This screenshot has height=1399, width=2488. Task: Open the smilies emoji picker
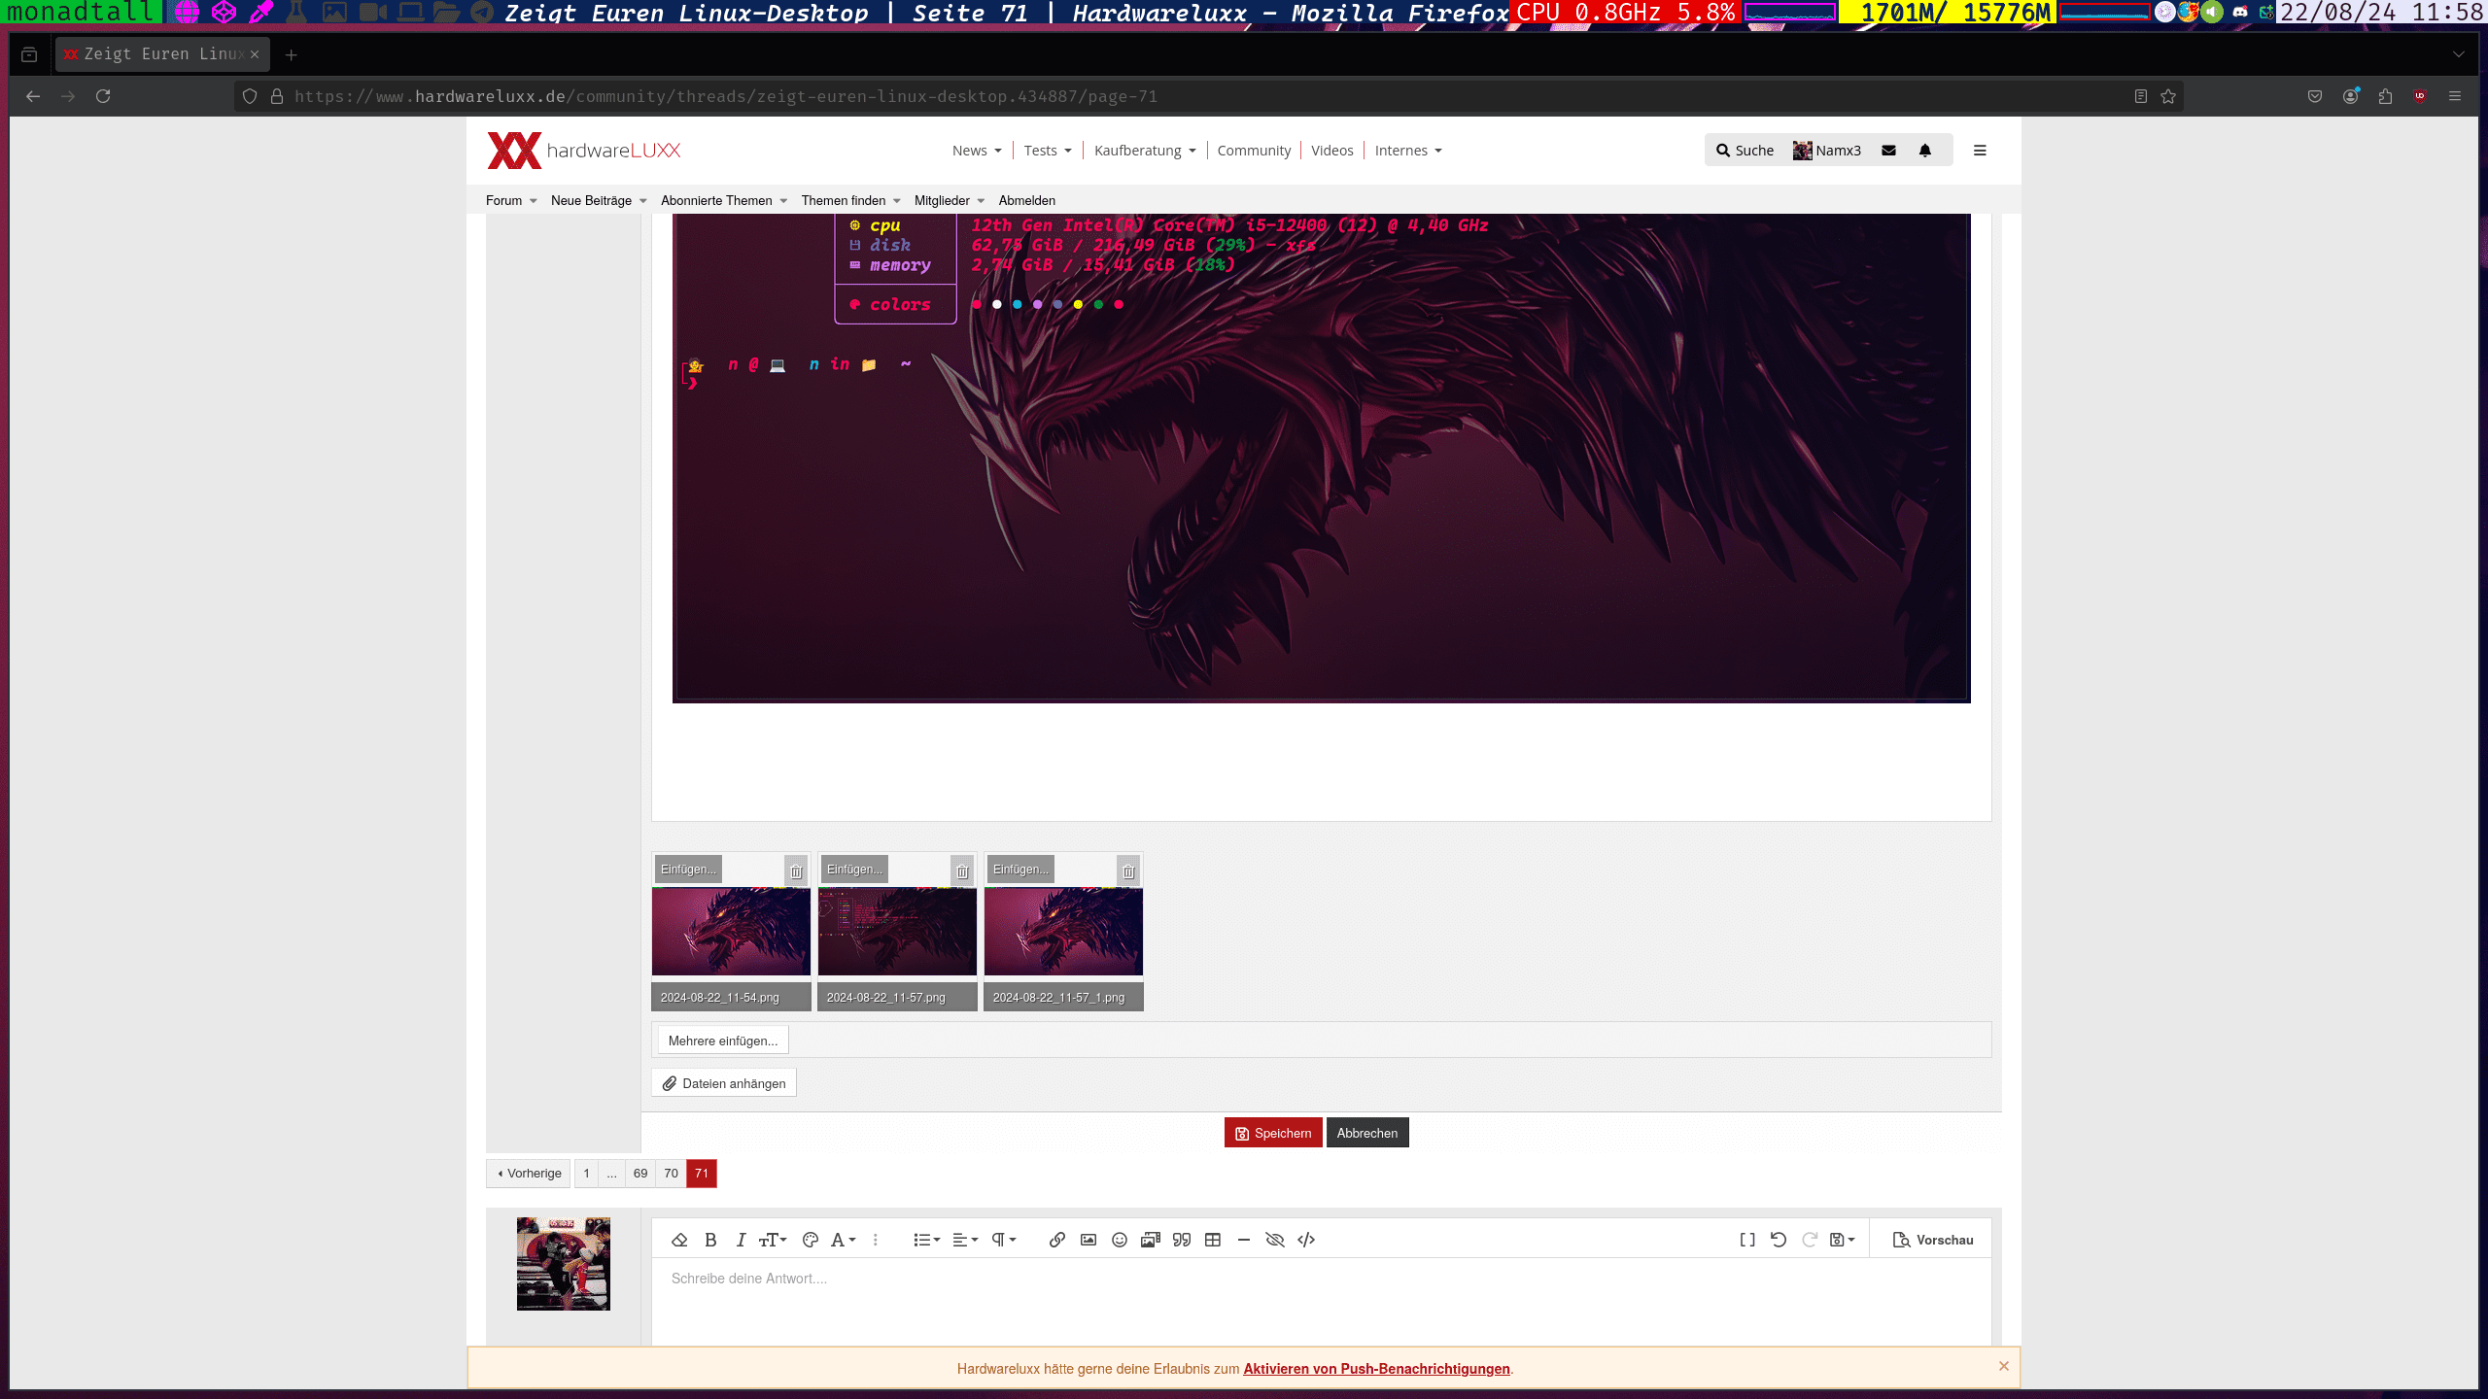1120,1240
